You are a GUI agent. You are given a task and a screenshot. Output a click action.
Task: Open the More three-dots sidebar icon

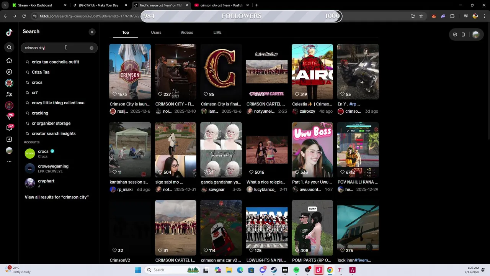(x=9, y=161)
